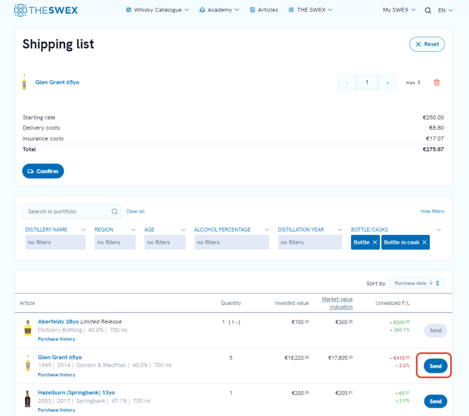The image size is (469, 416).
Task: Expand Region filter chevron
Action: (x=133, y=230)
